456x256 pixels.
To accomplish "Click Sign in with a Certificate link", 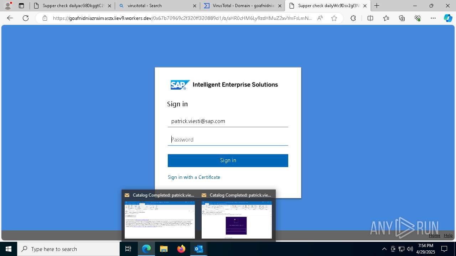I will point(194,177).
